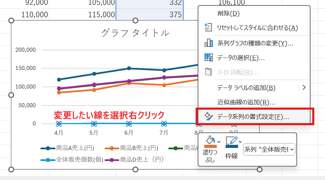Viewport: 325px width, 180px height.
Task: Click the Fill paint bucket icon
Action: 210,140
